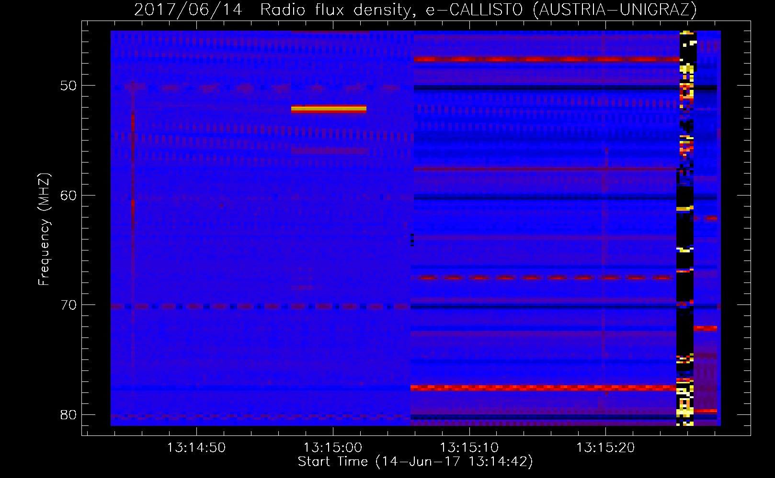775x478 pixels.
Task: Click the small black marker near 64 MHz
Action: [x=412, y=240]
